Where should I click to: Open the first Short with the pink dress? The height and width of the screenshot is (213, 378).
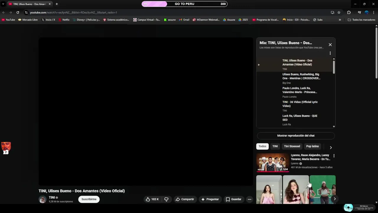tap(269, 189)
